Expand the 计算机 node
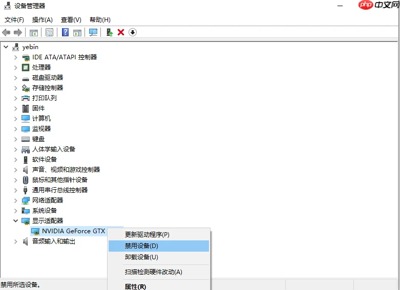This screenshot has height=290, width=400. click(15, 119)
